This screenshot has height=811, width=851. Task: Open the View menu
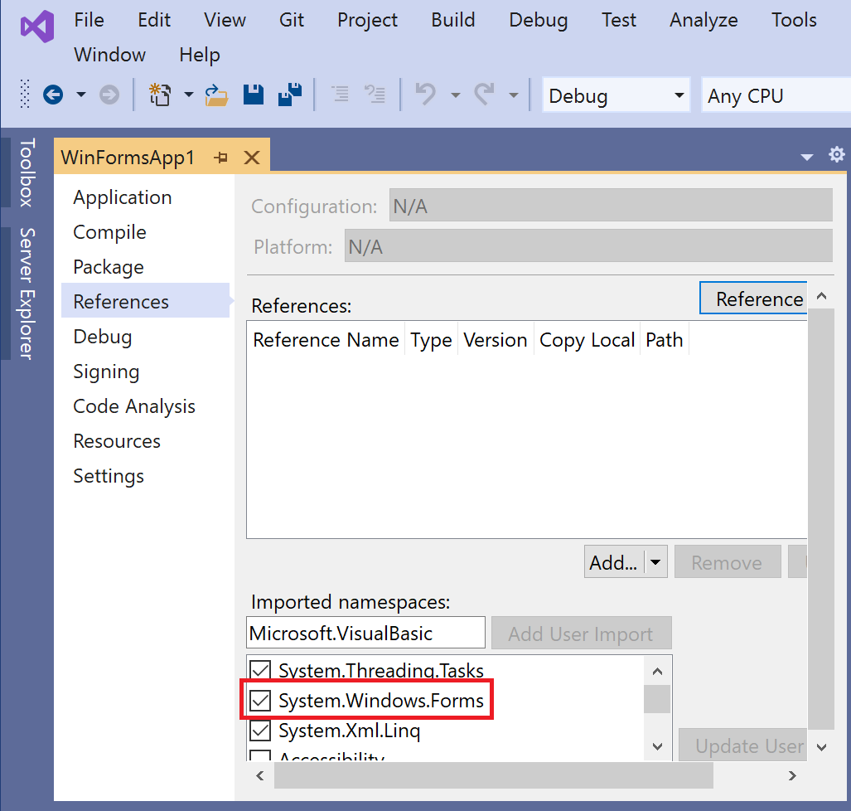225,20
